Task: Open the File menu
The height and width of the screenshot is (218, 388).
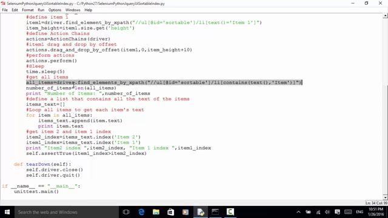Action: (5, 10)
